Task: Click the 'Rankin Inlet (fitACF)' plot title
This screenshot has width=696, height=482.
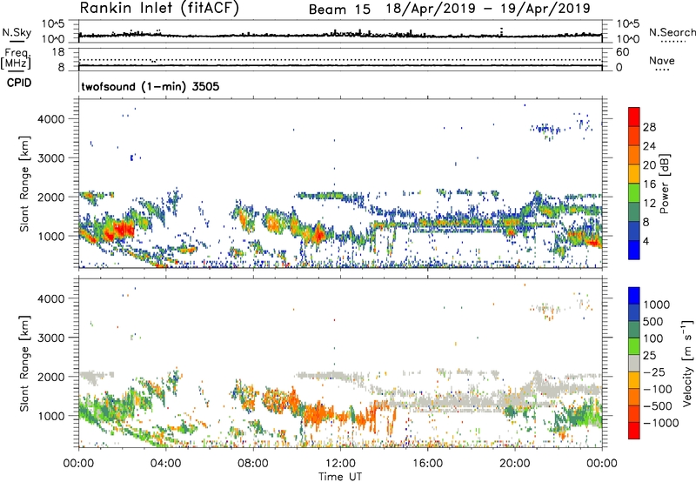Action: coord(159,8)
